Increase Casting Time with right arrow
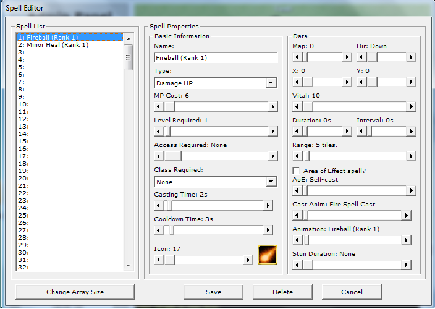 [268, 205]
